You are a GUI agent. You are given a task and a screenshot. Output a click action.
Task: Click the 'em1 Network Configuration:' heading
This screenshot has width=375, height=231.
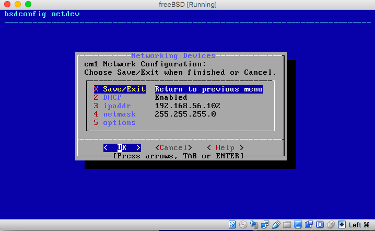pyautogui.click(x=145, y=64)
